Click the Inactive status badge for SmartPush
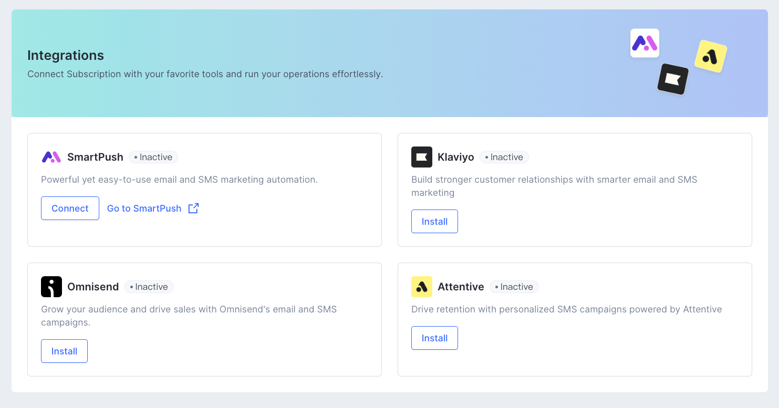The height and width of the screenshot is (408, 779). (153, 157)
